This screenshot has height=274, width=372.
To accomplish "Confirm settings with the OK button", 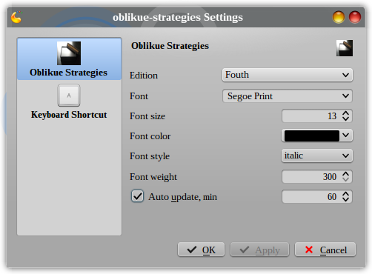I will click(x=201, y=250).
